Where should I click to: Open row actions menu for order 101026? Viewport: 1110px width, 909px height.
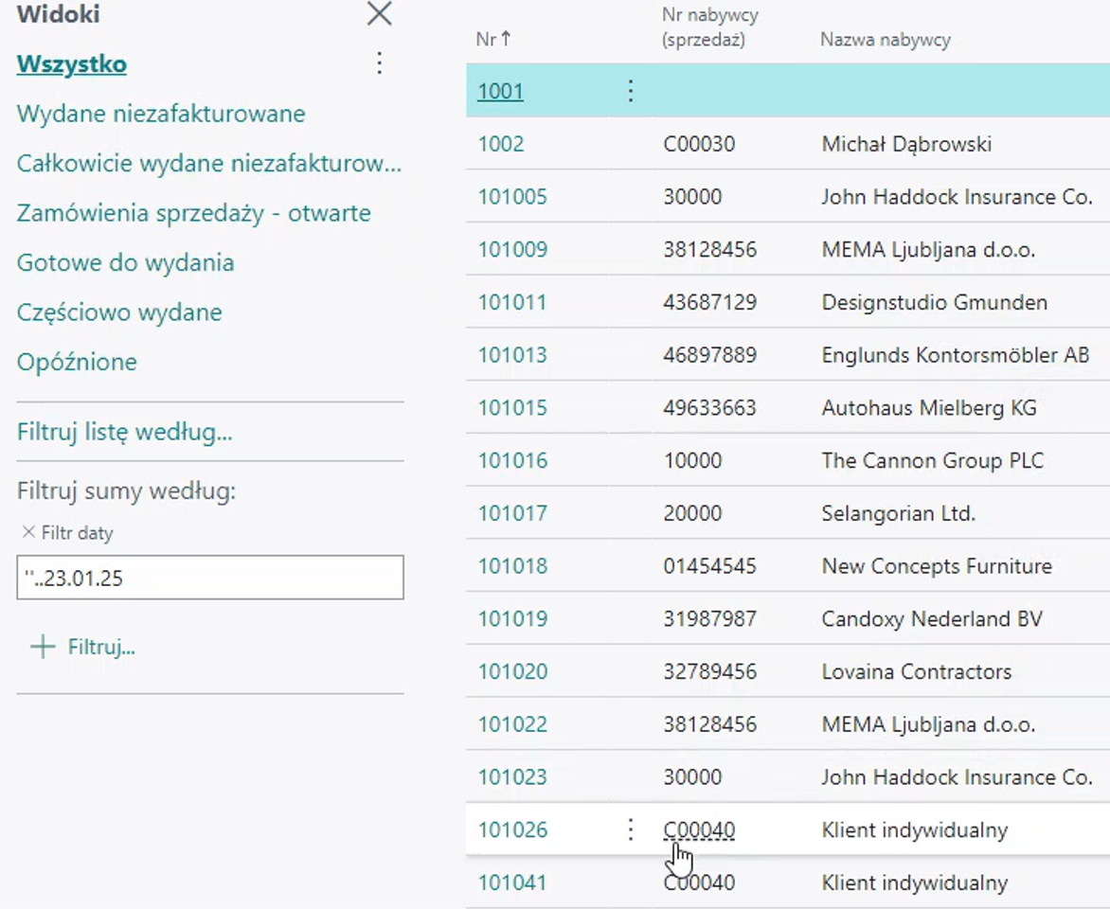tap(630, 829)
